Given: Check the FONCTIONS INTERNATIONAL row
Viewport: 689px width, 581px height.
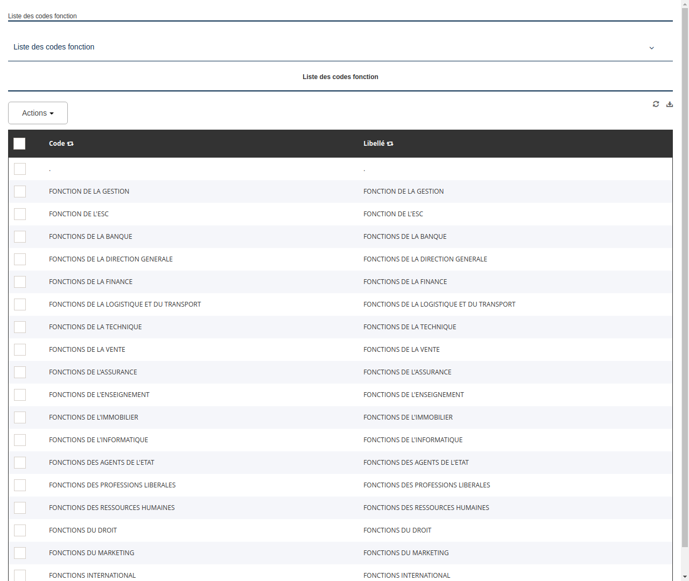Looking at the screenshot, I should coord(19,575).
